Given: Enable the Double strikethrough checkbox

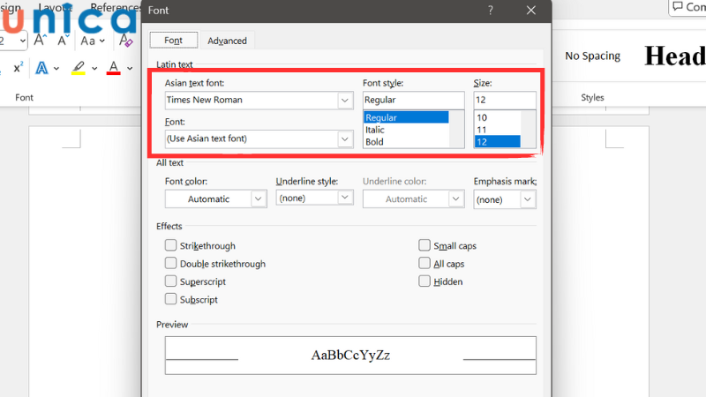Looking at the screenshot, I should click(x=170, y=263).
